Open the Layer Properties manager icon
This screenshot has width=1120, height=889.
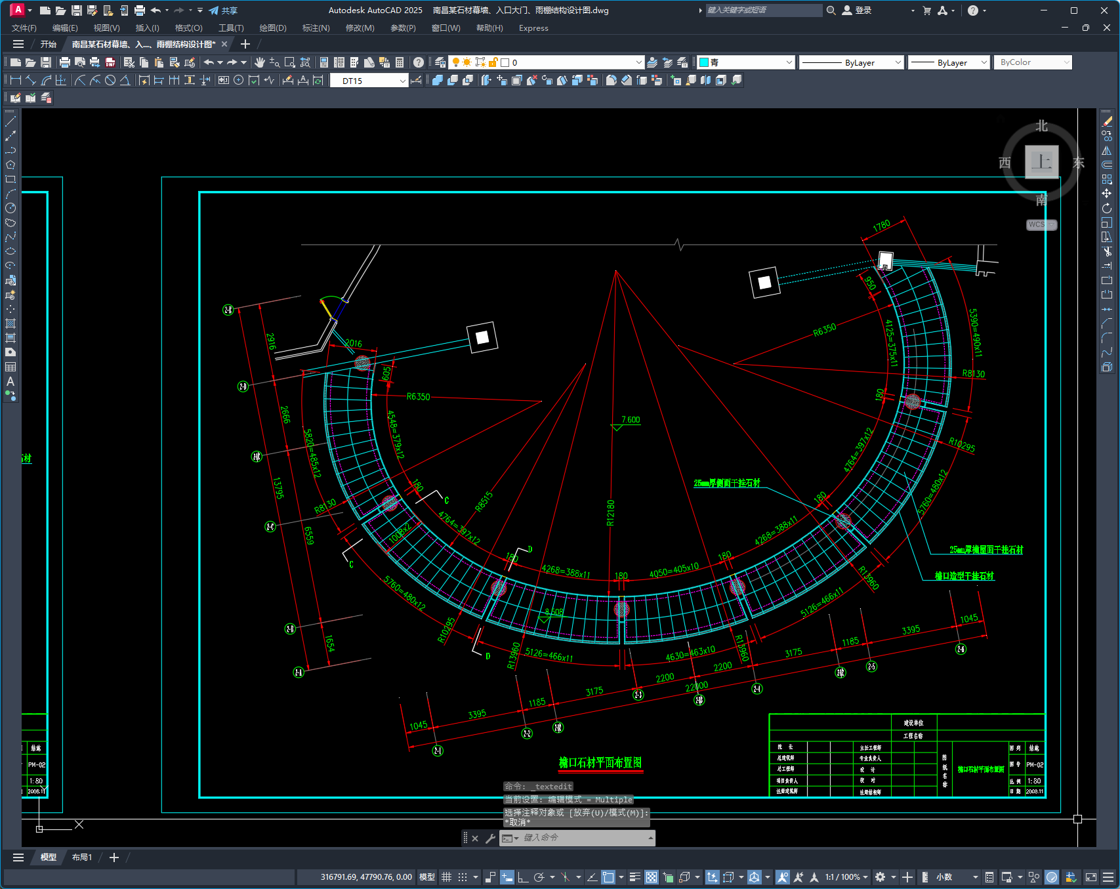pos(440,62)
